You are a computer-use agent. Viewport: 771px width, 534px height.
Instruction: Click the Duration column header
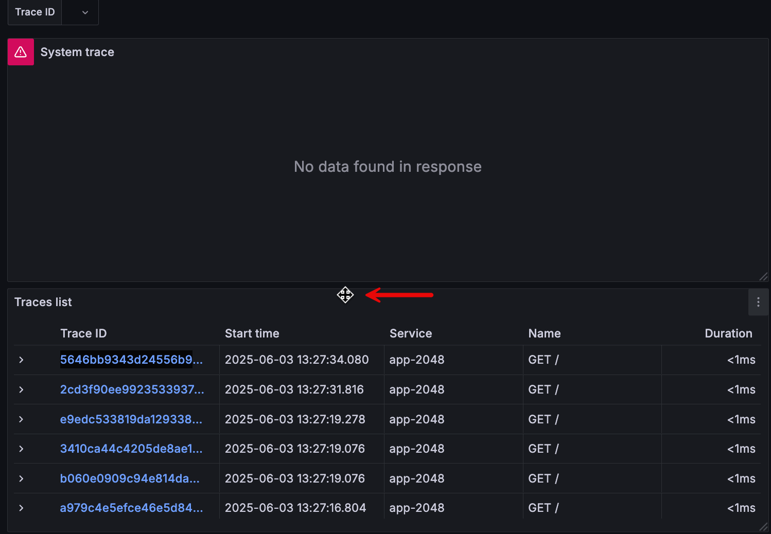[728, 333]
